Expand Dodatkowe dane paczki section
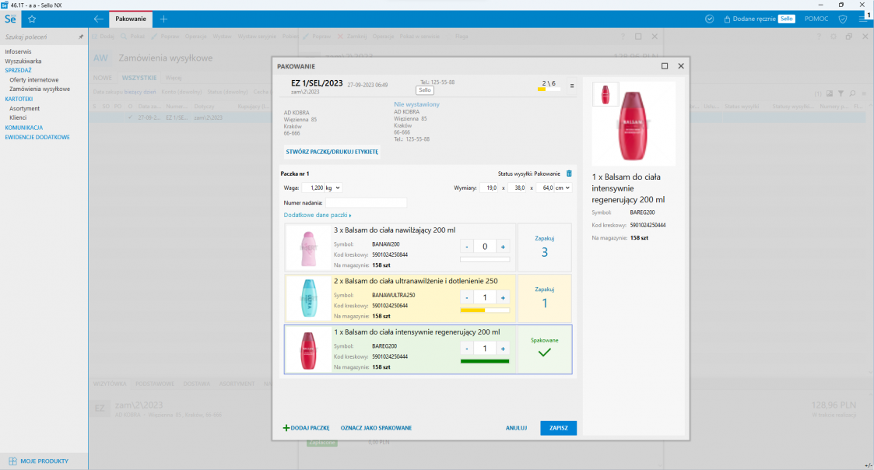Image resolution: width=874 pixels, height=470 pixels. (318, 215)
